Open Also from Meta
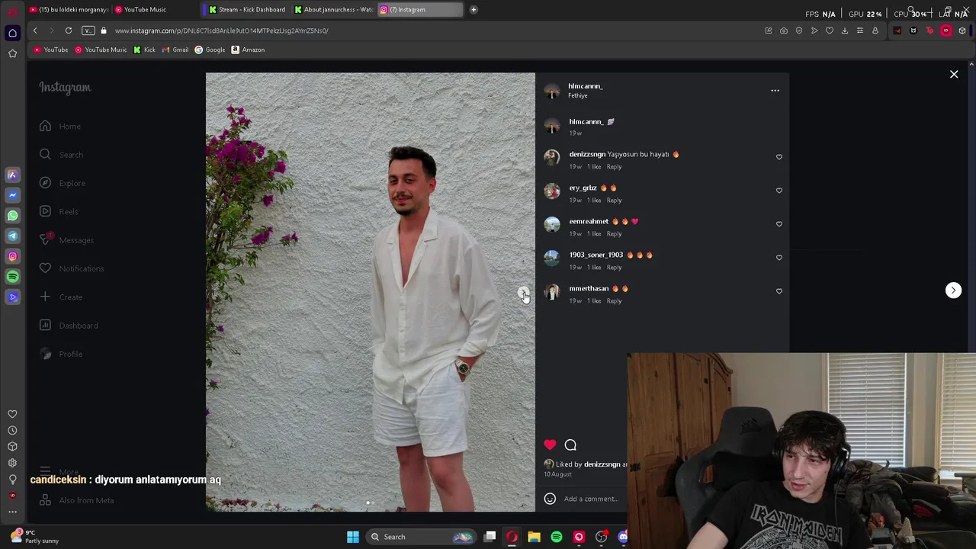The image size is (976, 549). [76, 500]
